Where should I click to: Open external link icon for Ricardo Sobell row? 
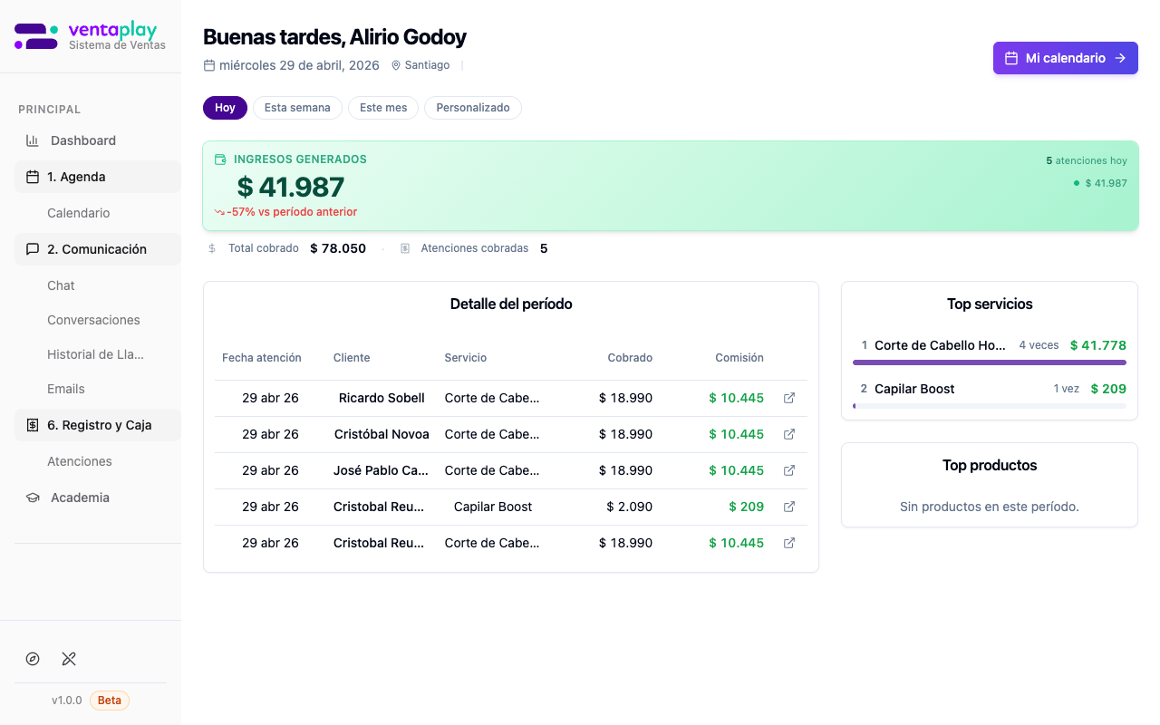(789, 398)
